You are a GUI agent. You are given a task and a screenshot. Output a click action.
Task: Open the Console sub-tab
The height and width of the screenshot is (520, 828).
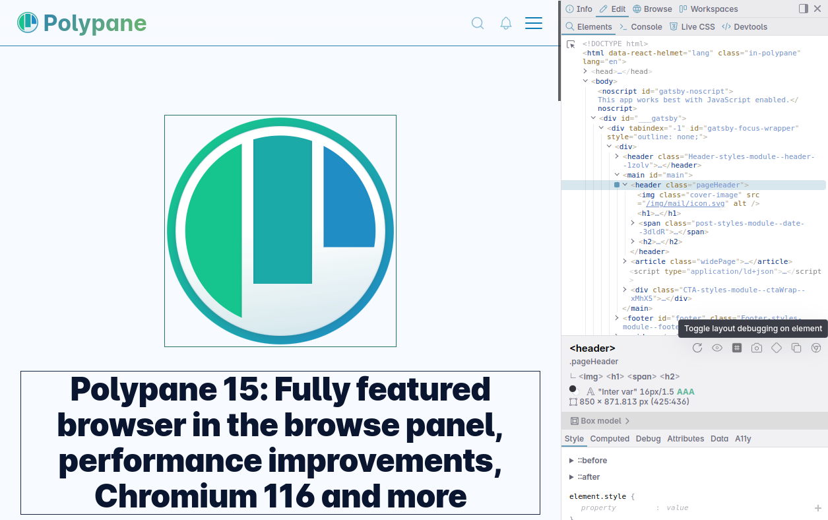641,26
